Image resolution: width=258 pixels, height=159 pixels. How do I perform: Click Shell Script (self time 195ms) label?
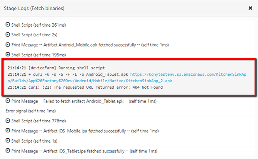click(x=38, y=55)
